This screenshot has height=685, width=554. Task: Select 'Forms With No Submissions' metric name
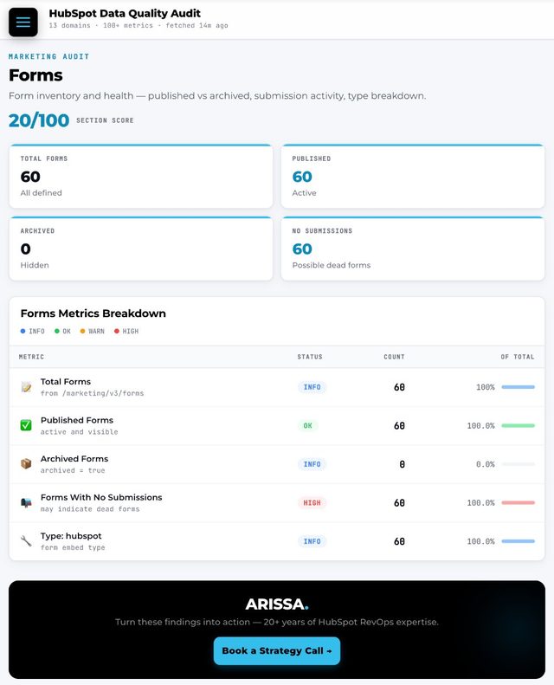[x=101, y=497]
